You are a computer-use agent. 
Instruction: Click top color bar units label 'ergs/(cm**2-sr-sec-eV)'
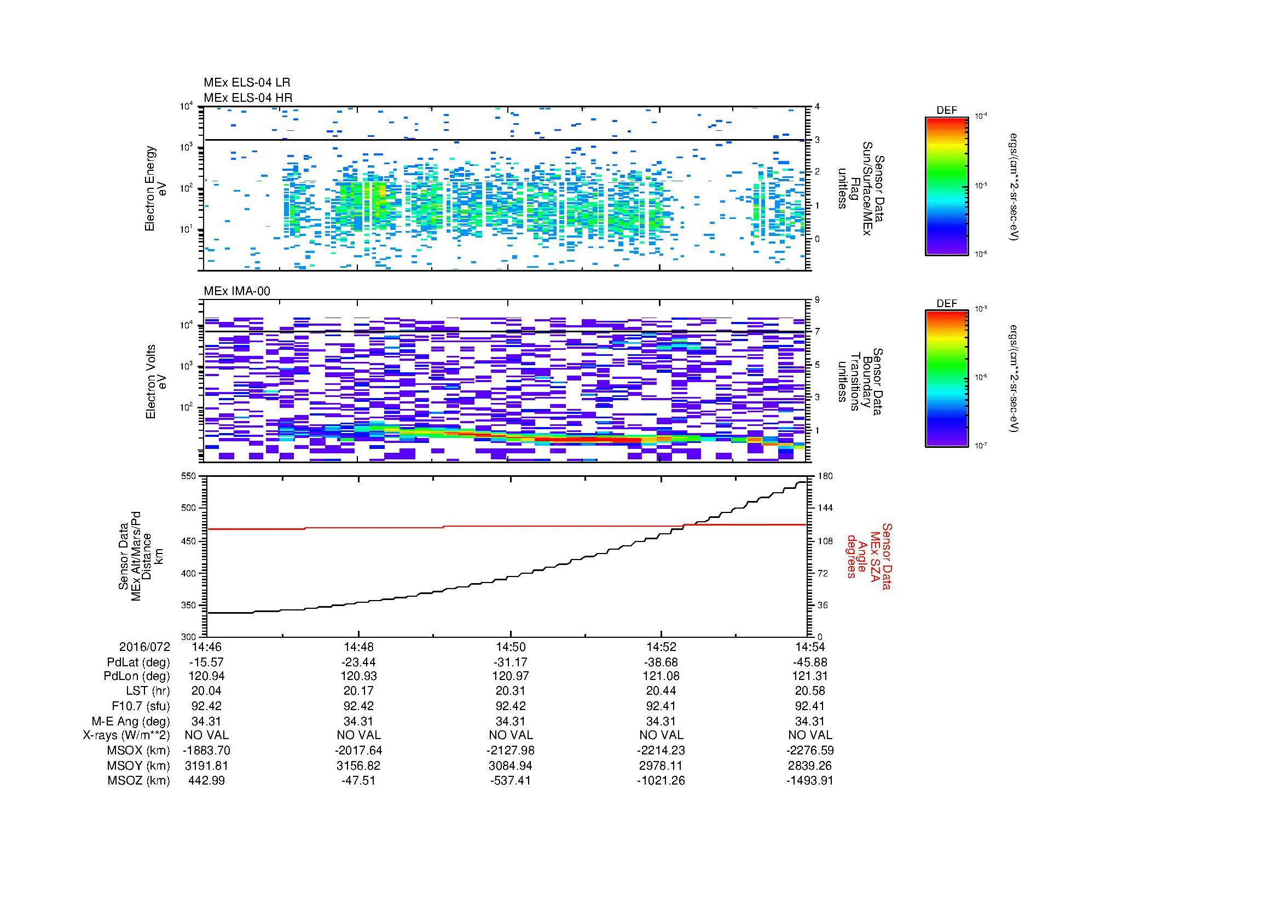pos(1015,187)
